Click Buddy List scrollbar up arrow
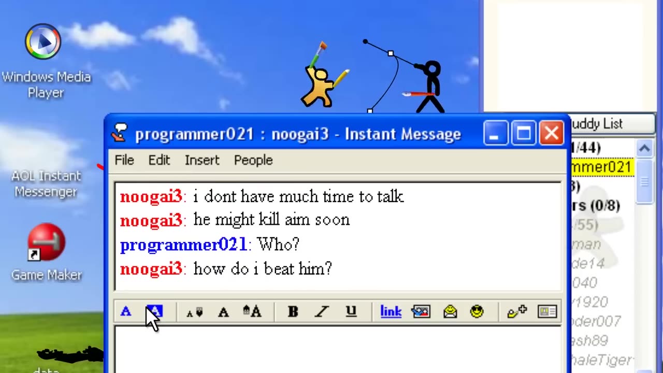The height and width of the screenshot is (373, 663). tap(644, 149)
